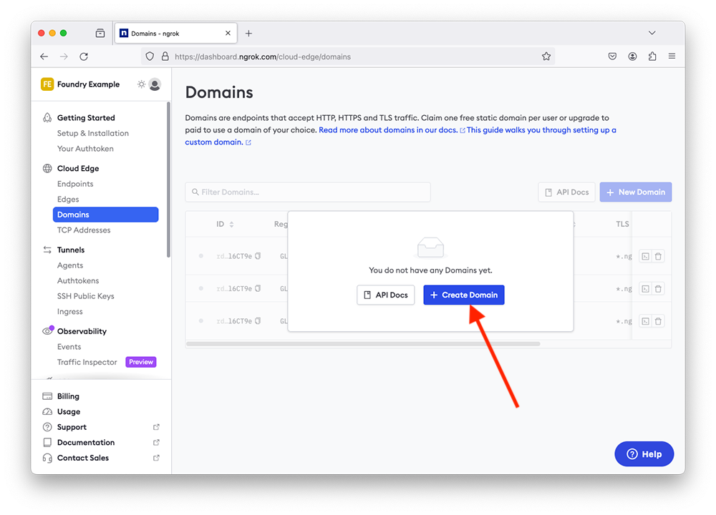Screen dimensions: 716x515
Task: Close the Domains - ngrok tab
Action: click(228, 33)
